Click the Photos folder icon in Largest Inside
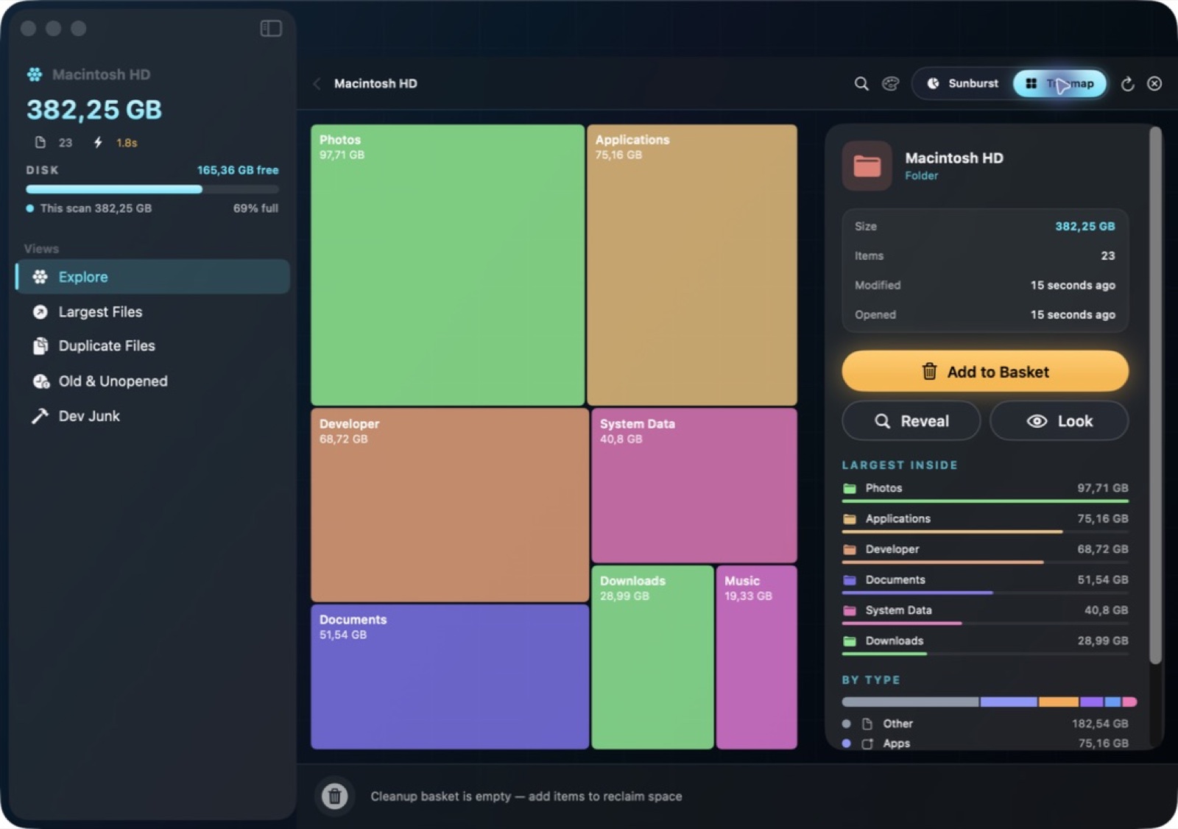The width and height of the screenshot is (1178, 829). 850,488
